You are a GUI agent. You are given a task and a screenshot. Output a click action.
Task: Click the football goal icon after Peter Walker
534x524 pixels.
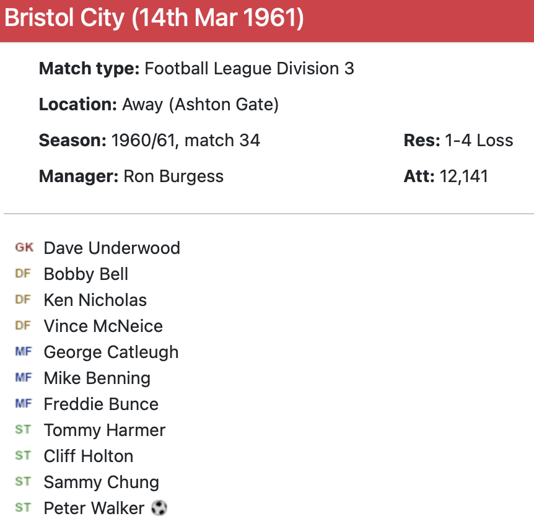pos(159,509)
